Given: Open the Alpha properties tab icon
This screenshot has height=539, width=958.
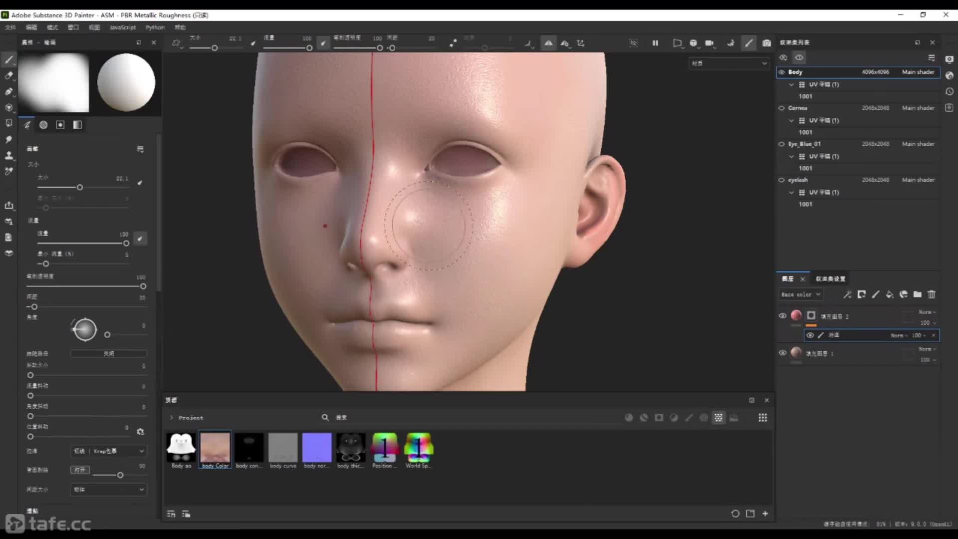Looking at the screenshot, I should pyautogui.click(x=43, y=125).
